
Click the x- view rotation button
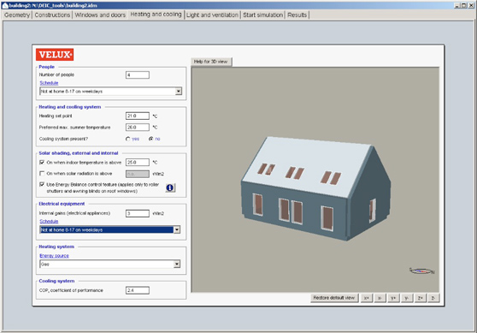pyautogui.click(x=380, y=298)
